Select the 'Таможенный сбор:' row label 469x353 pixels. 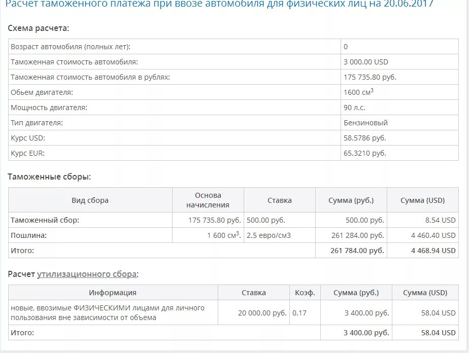coord(45,220)
